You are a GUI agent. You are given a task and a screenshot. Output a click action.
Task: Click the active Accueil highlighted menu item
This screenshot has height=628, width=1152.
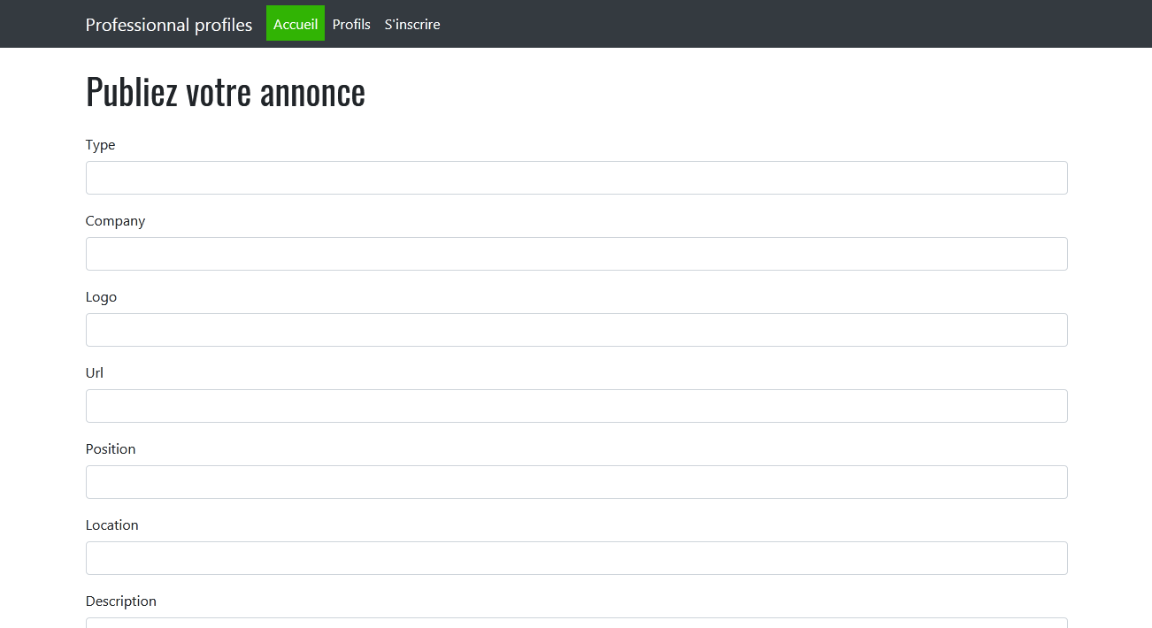click(295, 24)
